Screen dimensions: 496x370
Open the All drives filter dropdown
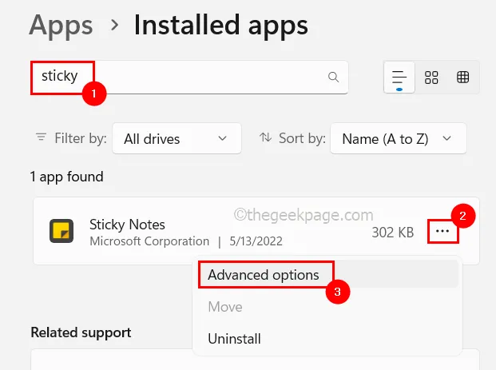pos(177,138)
